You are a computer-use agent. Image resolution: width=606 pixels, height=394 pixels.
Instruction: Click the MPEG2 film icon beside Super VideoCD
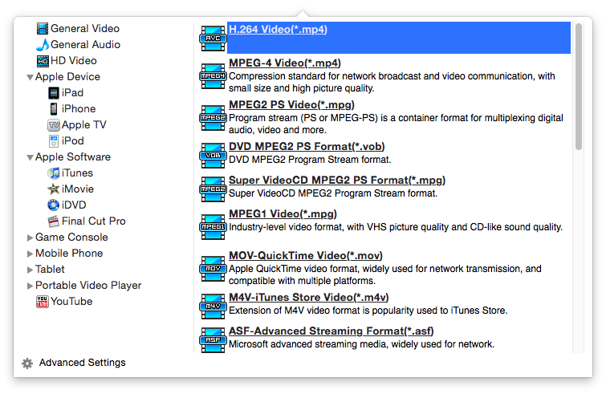[x=213, y=189]
